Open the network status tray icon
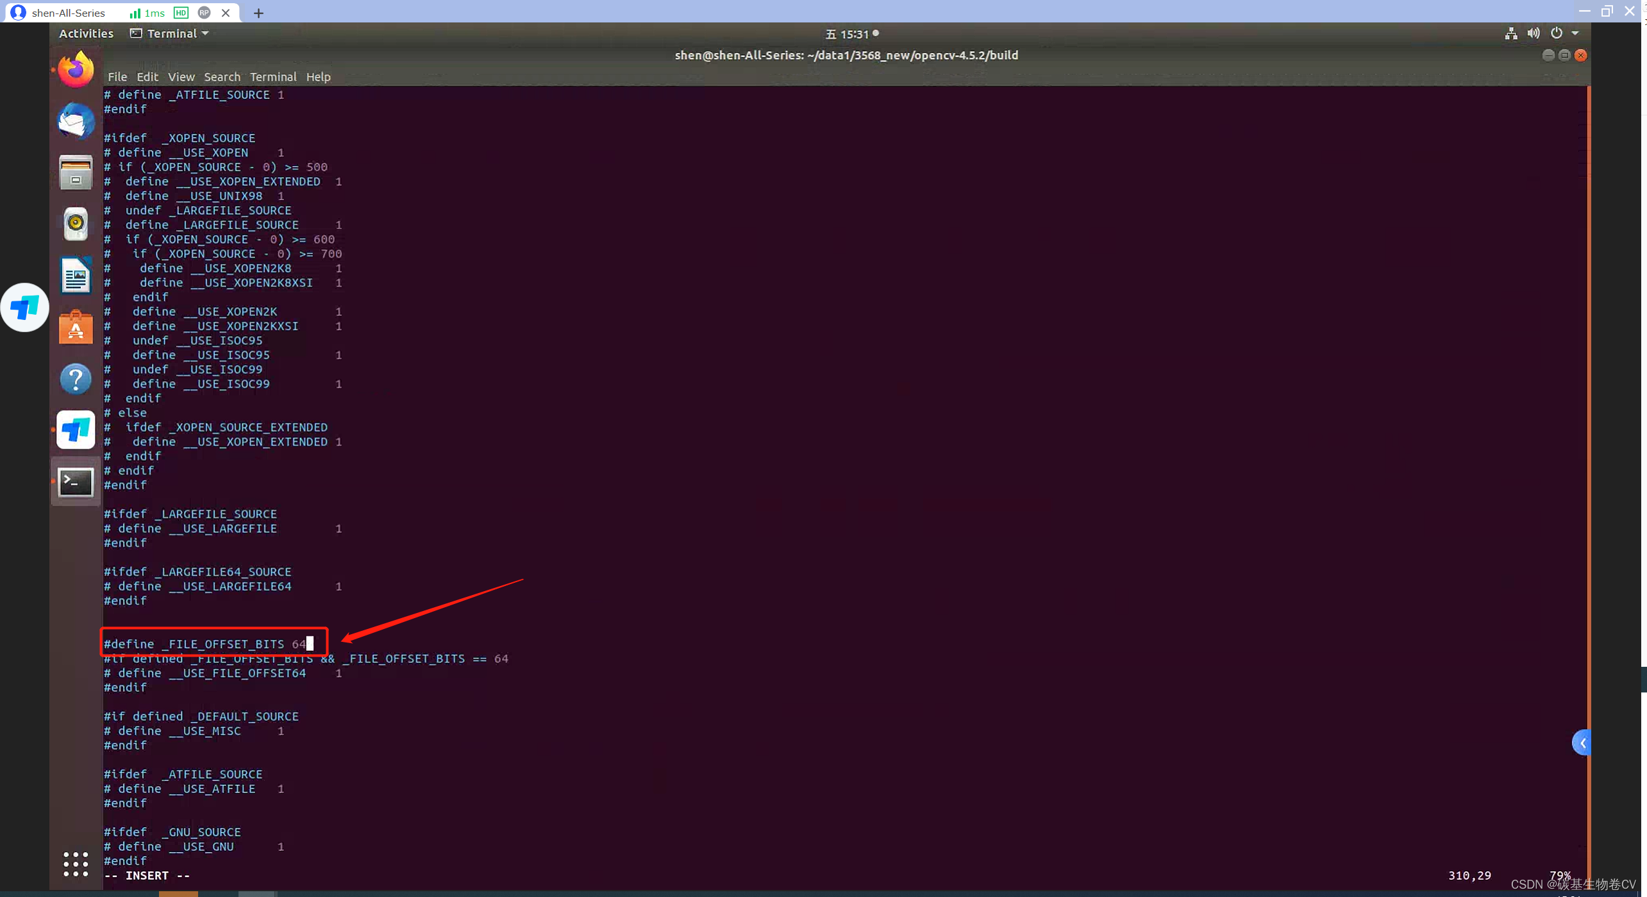Viewport: 1647px width, 897px height. 1510,33
